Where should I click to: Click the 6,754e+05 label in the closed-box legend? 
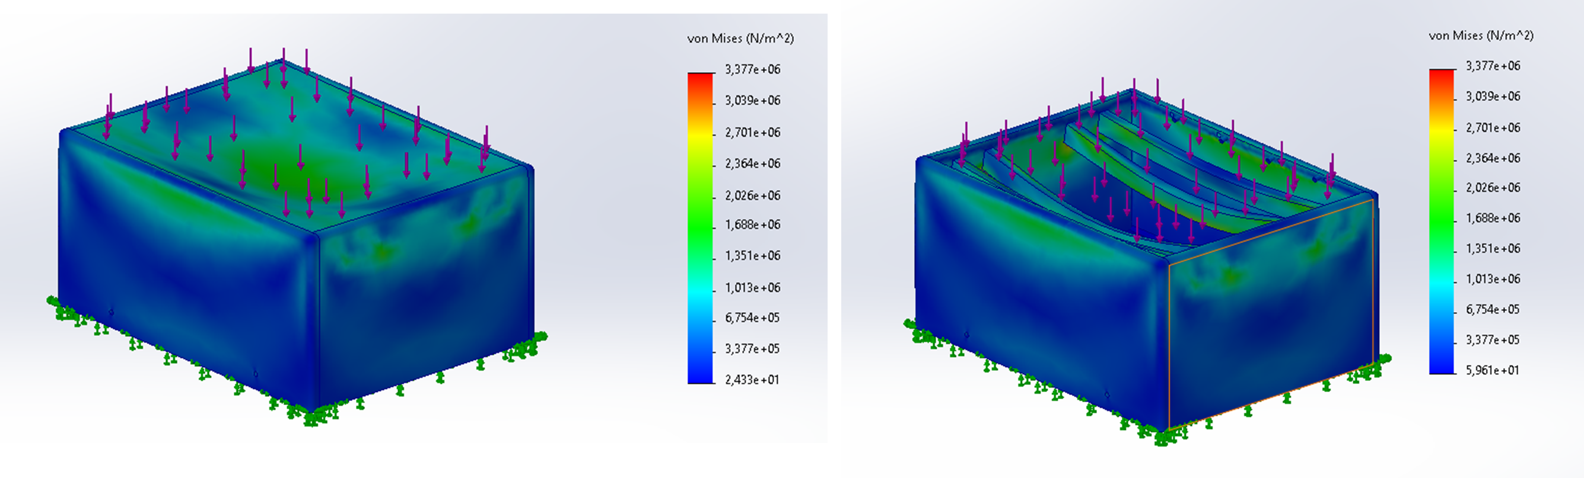[x=752, y=317]
